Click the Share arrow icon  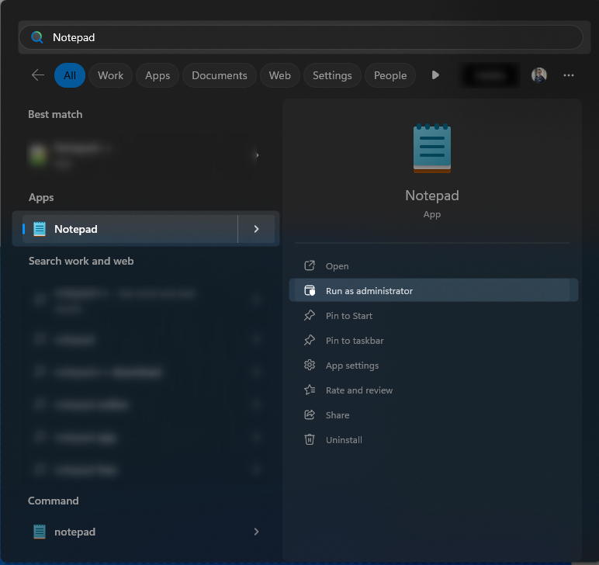[310, 414]
